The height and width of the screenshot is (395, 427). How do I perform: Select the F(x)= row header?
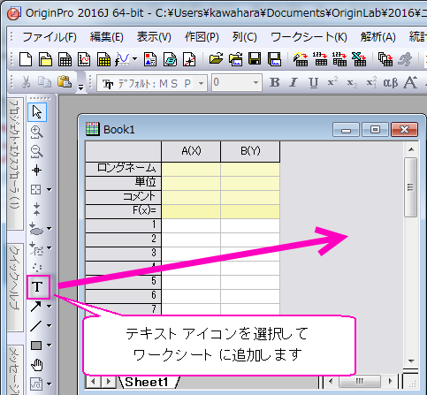(x=124, y=211)
